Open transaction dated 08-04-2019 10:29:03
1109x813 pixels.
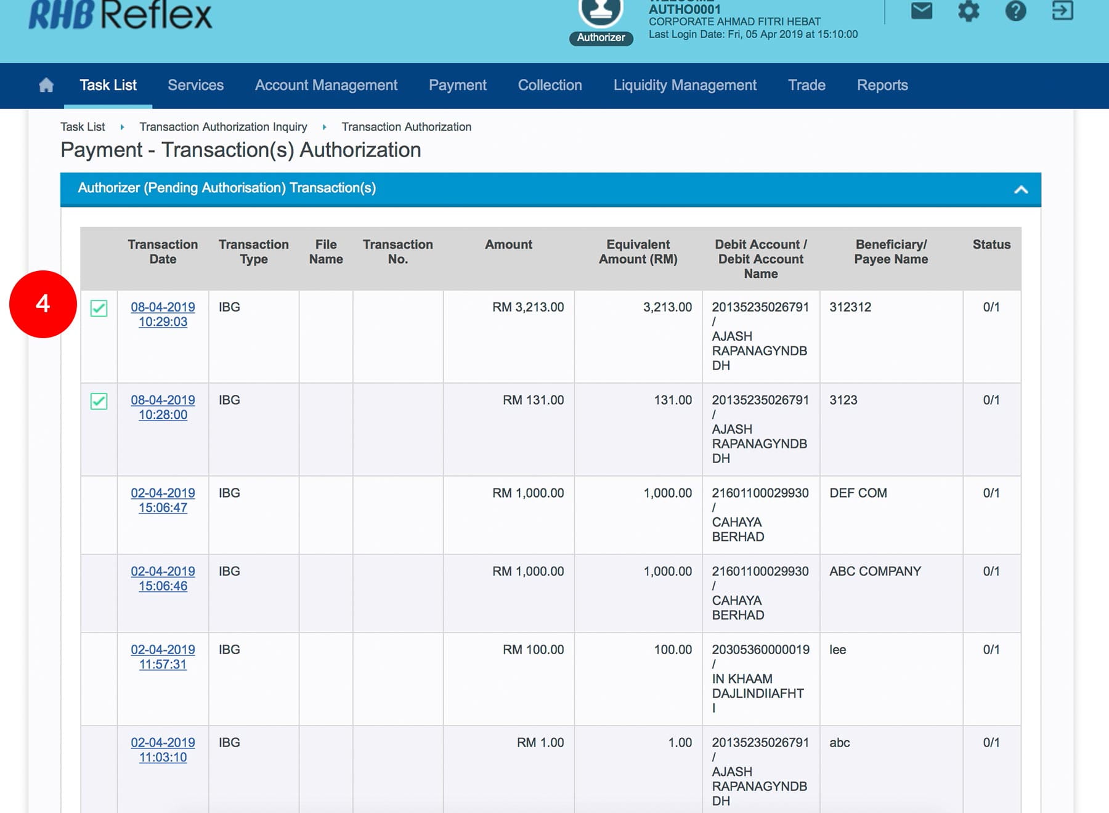point(163,314)
